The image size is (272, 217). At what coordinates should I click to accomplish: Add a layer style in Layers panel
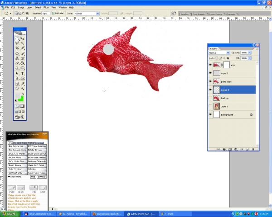(224, 149)
